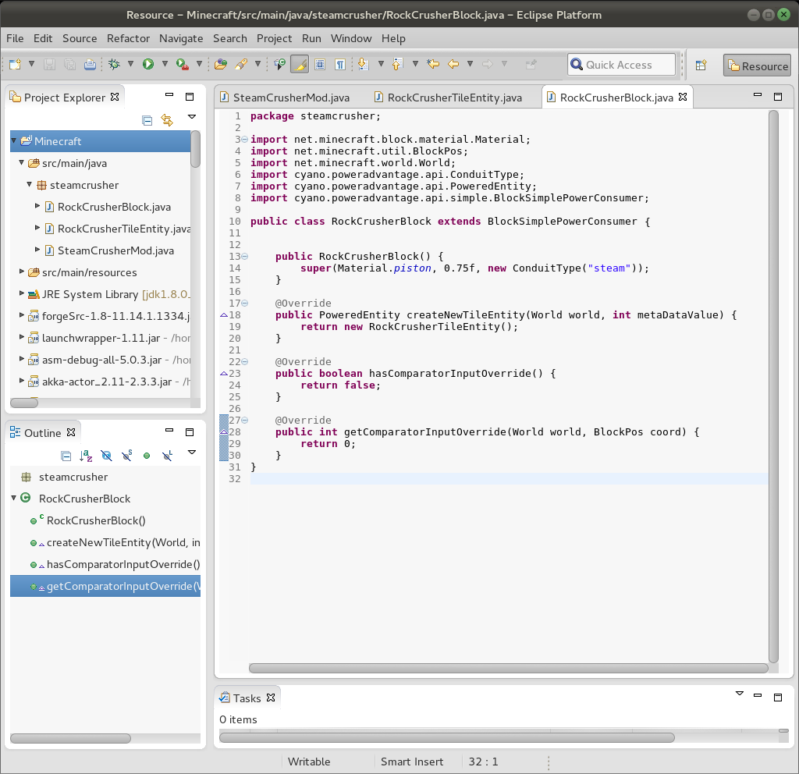799x774 pixels.
Task: Collapse the steamcrusher package node
Action: click(30, 185)
